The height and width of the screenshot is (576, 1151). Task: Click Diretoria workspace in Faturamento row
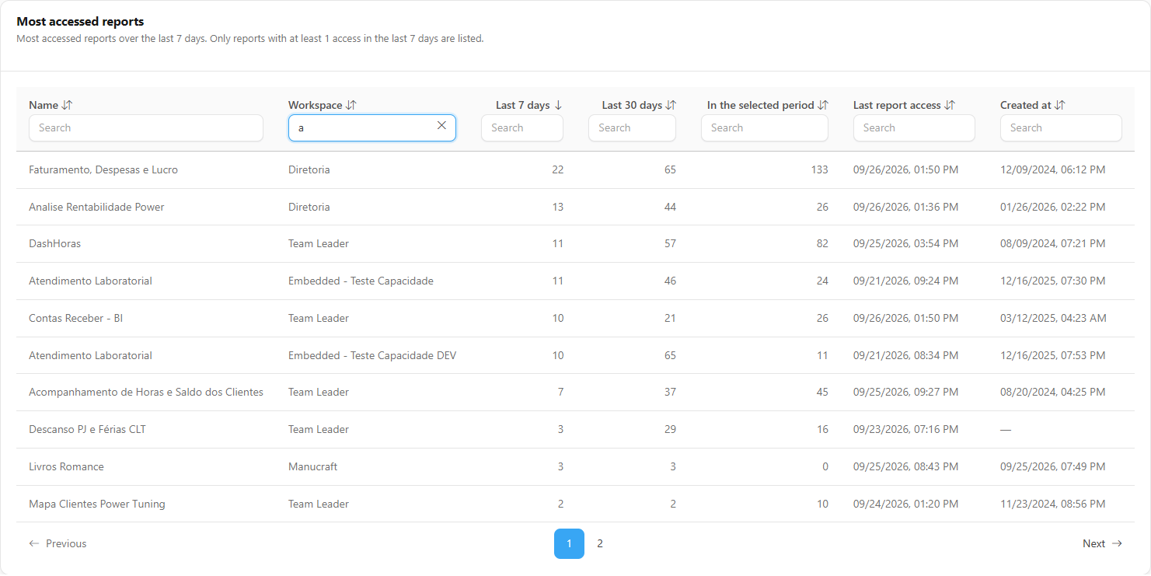[x=309, y=169]
